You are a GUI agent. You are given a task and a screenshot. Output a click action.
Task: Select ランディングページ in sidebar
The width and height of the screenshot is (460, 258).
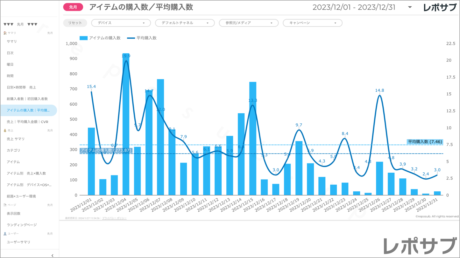pyautogui.click(x=22, y=225)
